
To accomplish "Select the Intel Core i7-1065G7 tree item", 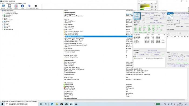I will click(x=12, y=13).
